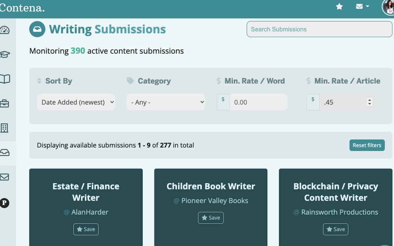Save the Blockchain / Privacy Content Writer listing
The width and height of the screenshot is (394, 246).
[x=335, y=229]
